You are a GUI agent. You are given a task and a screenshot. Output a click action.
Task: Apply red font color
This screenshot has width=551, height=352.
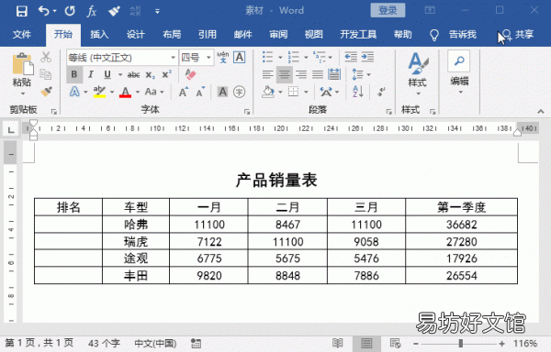pyautogui.click(x=125, y=93)
